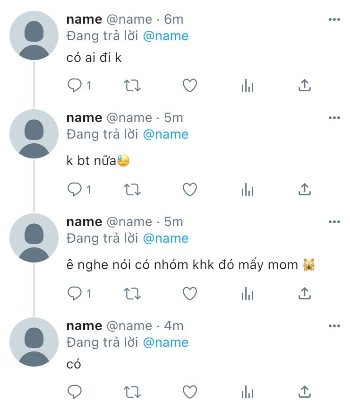
Task: Reply to the 'có ai đi k' tweet
Action: [x=75, y=86]
